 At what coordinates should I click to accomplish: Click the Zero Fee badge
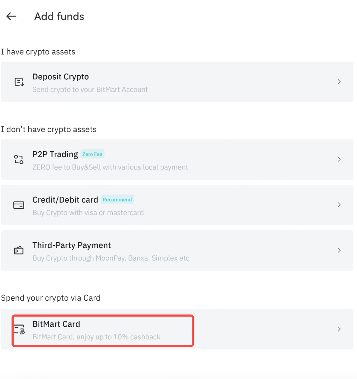click(x=92, y=154)
